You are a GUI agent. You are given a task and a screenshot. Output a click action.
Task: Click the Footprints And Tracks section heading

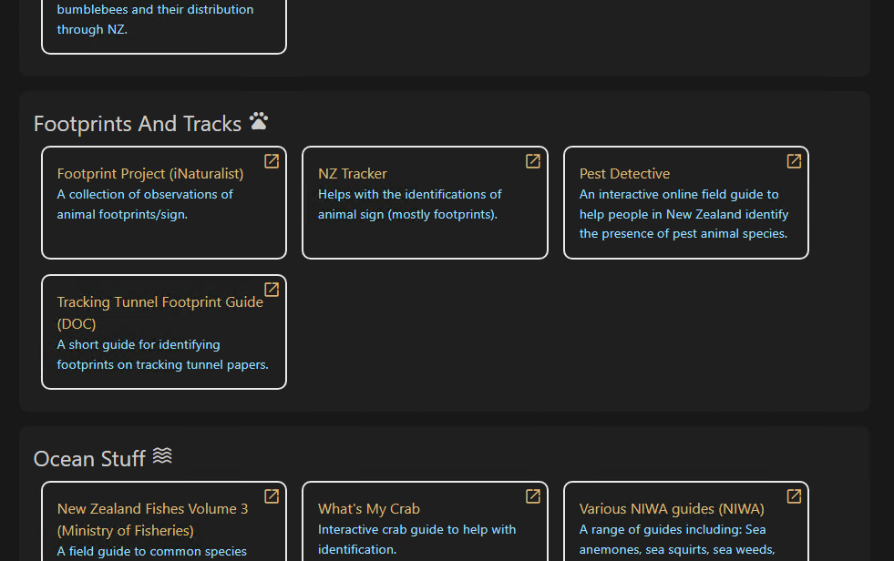(138, 124)
